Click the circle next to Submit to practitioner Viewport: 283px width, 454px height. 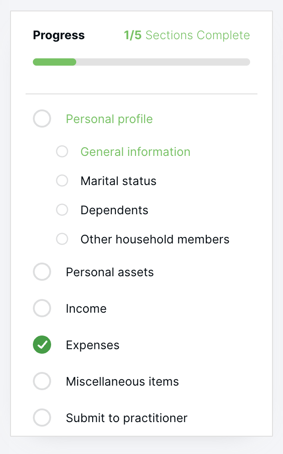pyautogui.click(x=42, y=418)
